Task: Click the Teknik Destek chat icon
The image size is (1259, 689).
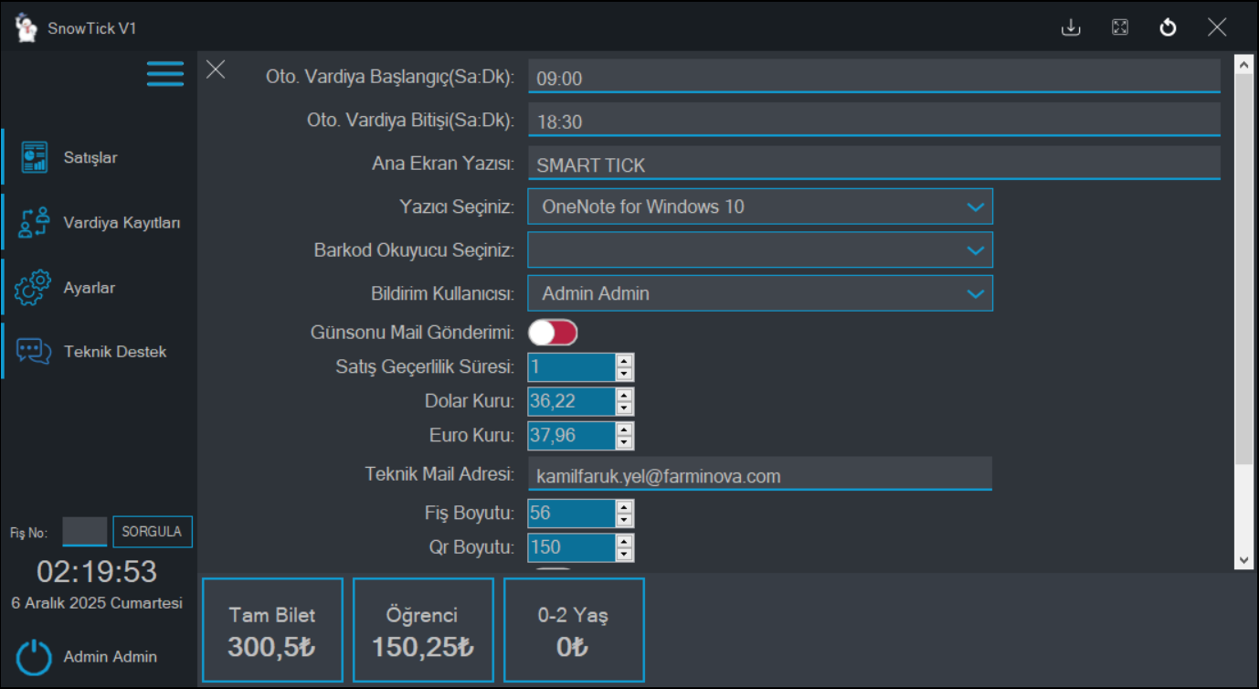Action: (x=35, y=352)
